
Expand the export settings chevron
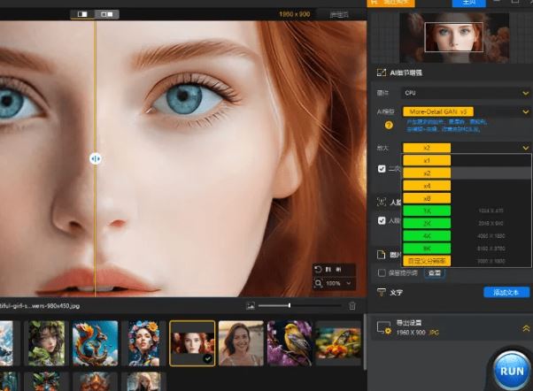(525, 327)
